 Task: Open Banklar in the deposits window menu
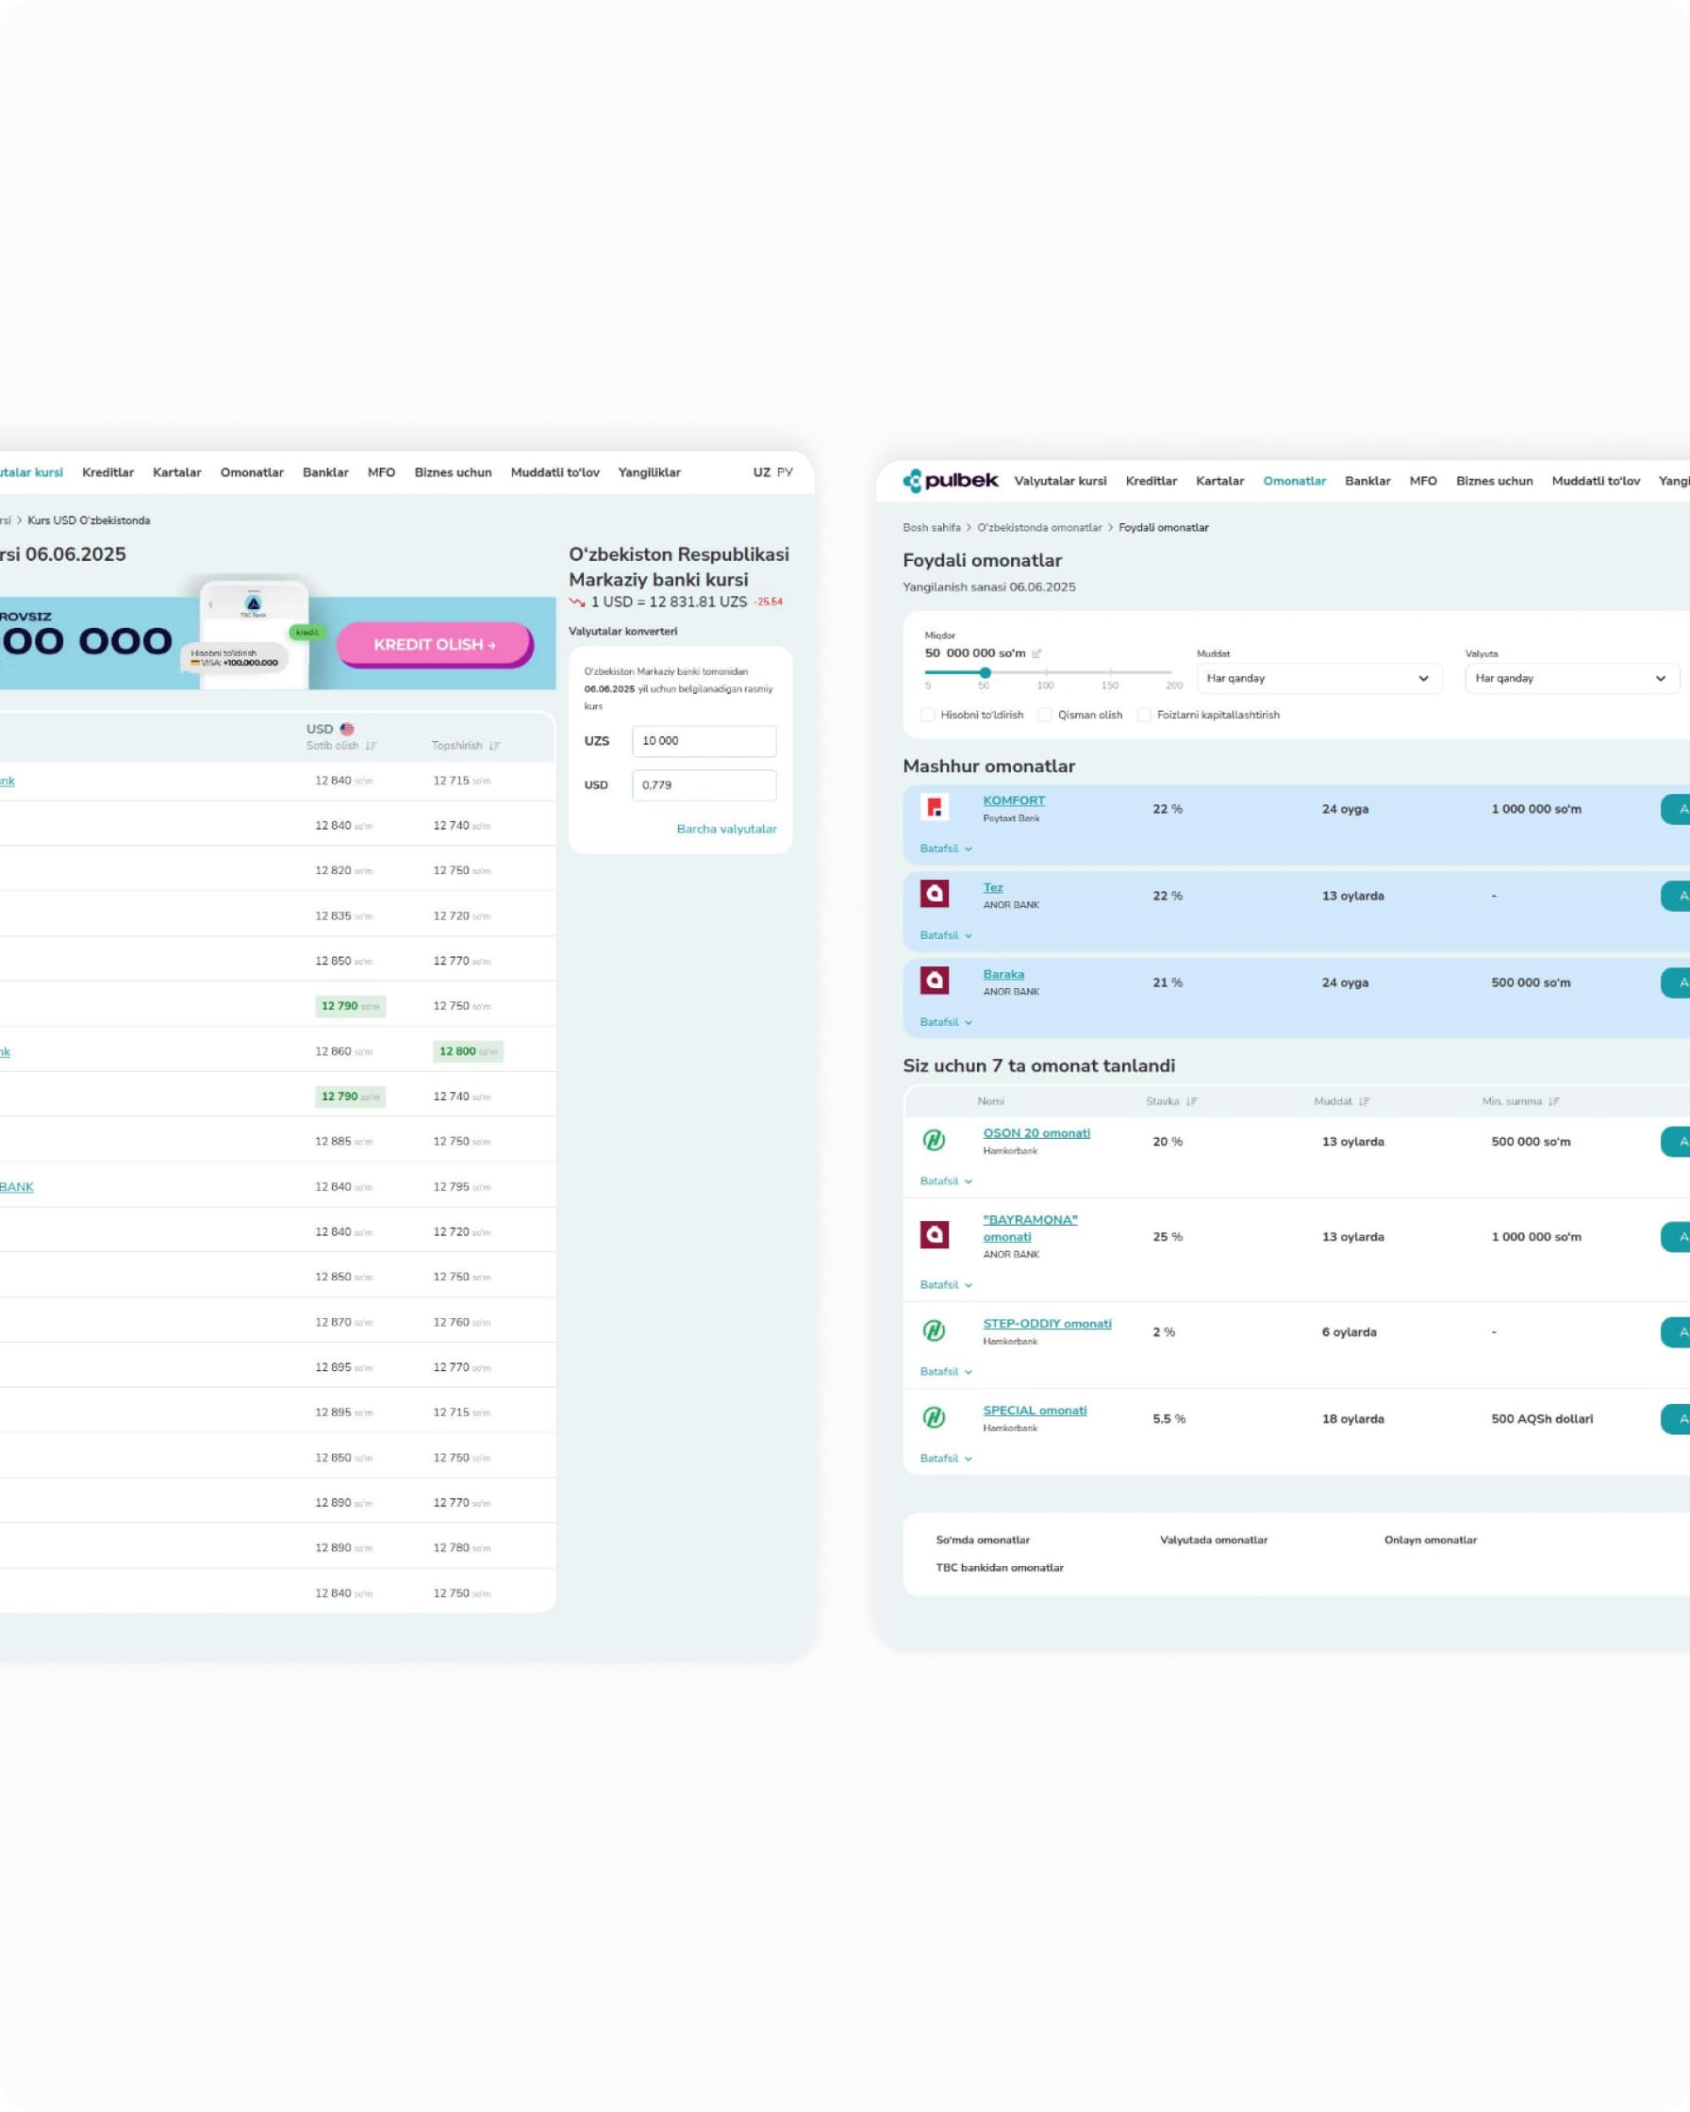click(x=1367, y=481)
